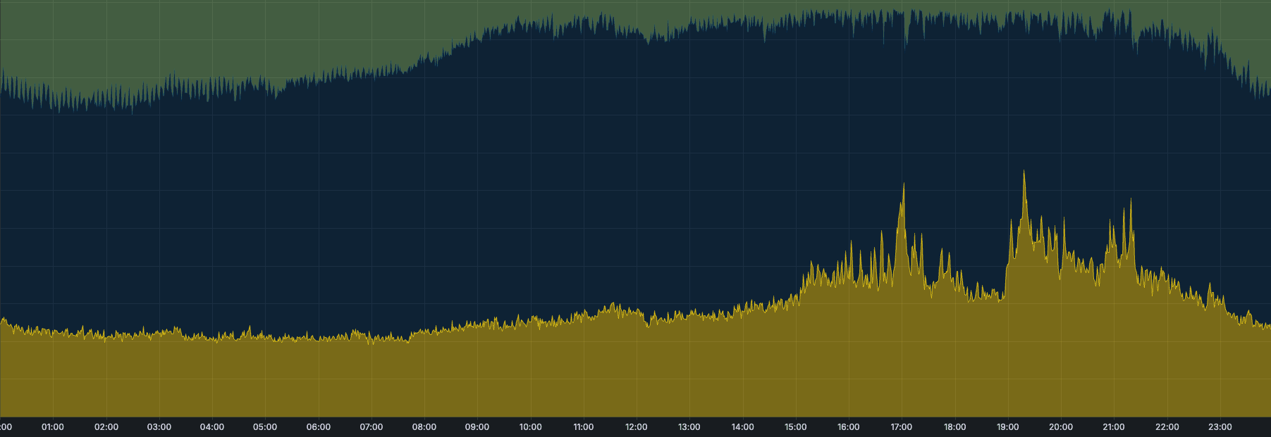Select the 09:00 tick on x-axis
Viewport: 1271px width, 437px height.
point(477,427)
